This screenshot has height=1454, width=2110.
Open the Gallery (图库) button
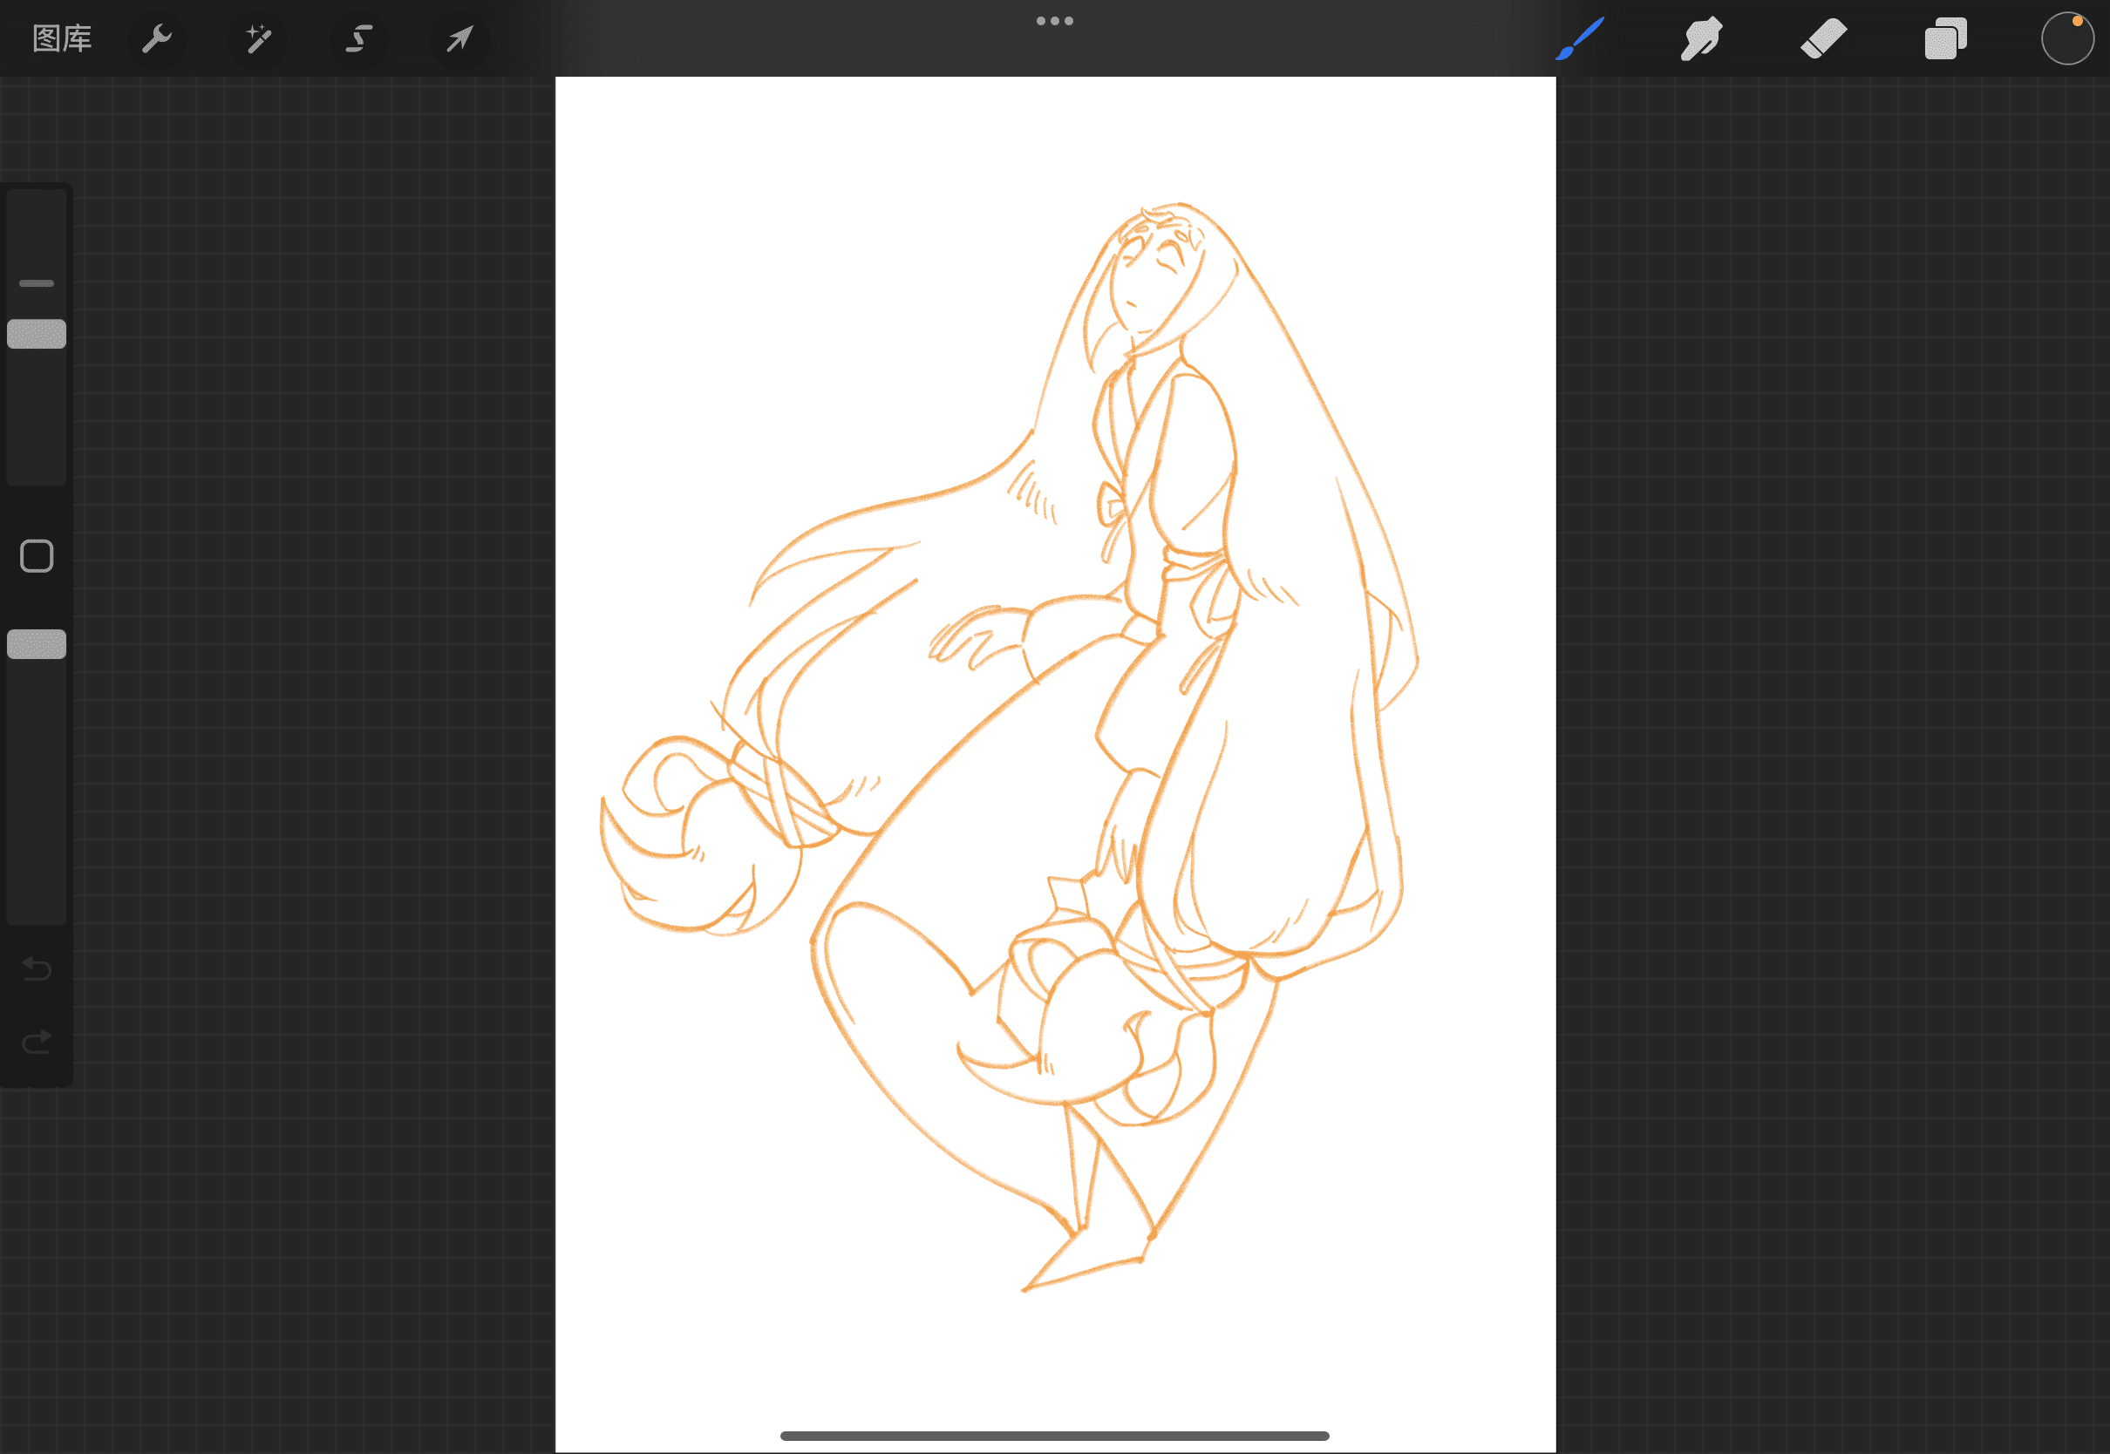coord(62,38)
